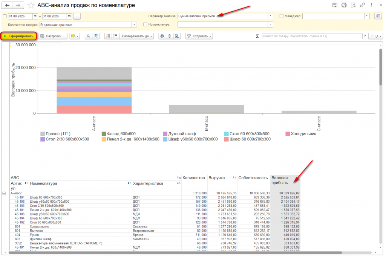Toggle the Номенклатура filter checkbox

(x=145, y=24)
